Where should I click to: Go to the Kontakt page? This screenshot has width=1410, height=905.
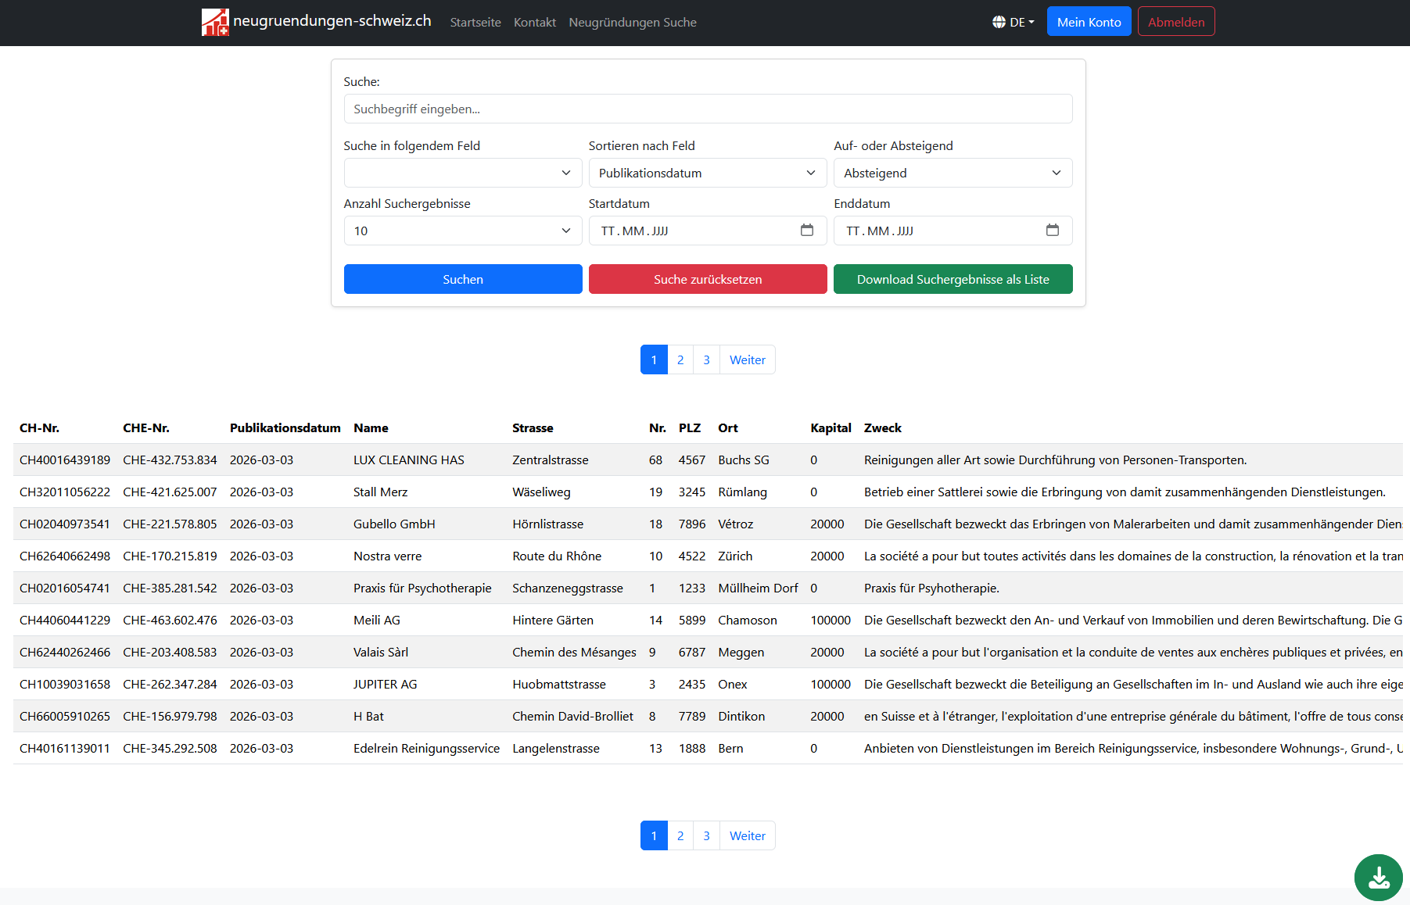(535, 22)
